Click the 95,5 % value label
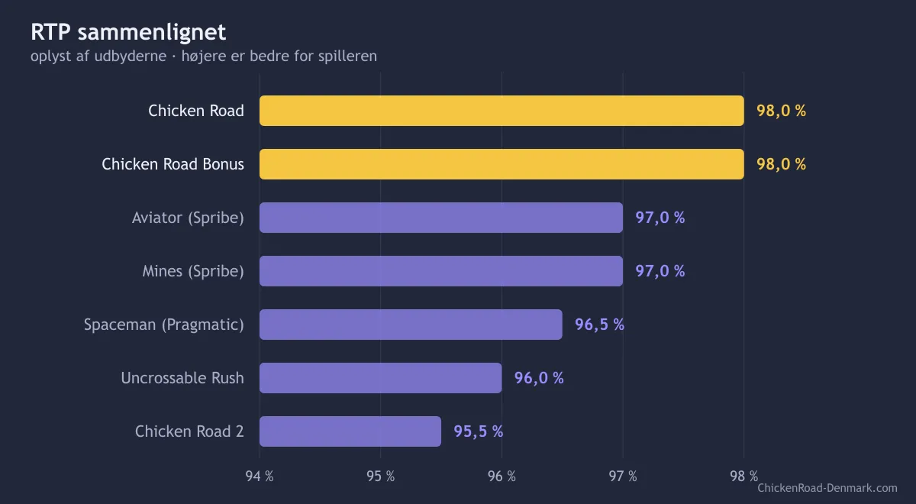916x504 pixels. point(478,431)
